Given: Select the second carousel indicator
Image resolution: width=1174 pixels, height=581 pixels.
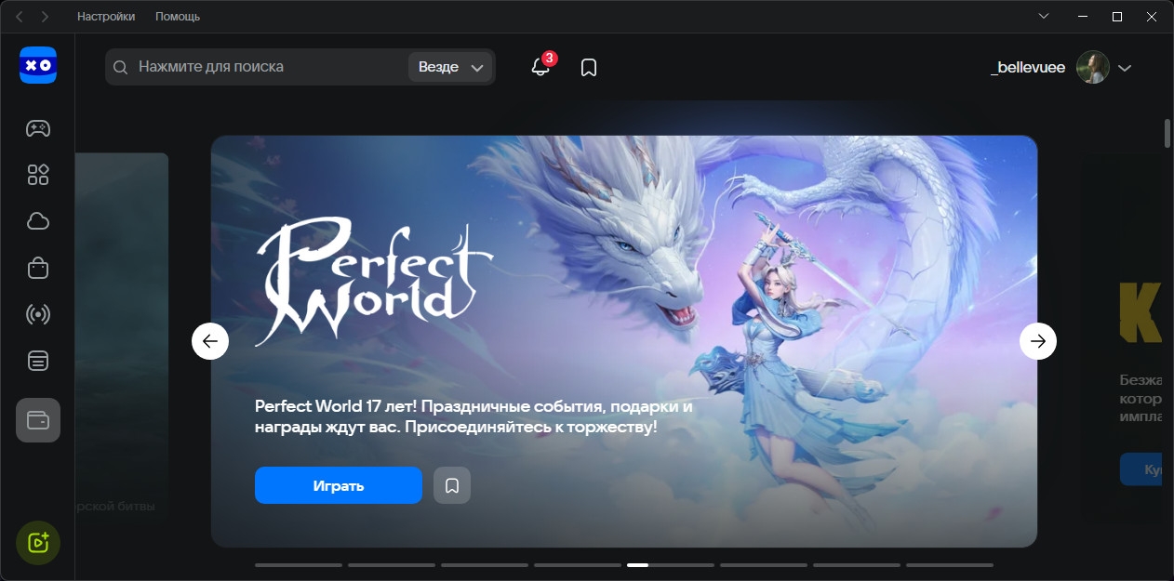Looking at the screenshot, I should point(392,564).
